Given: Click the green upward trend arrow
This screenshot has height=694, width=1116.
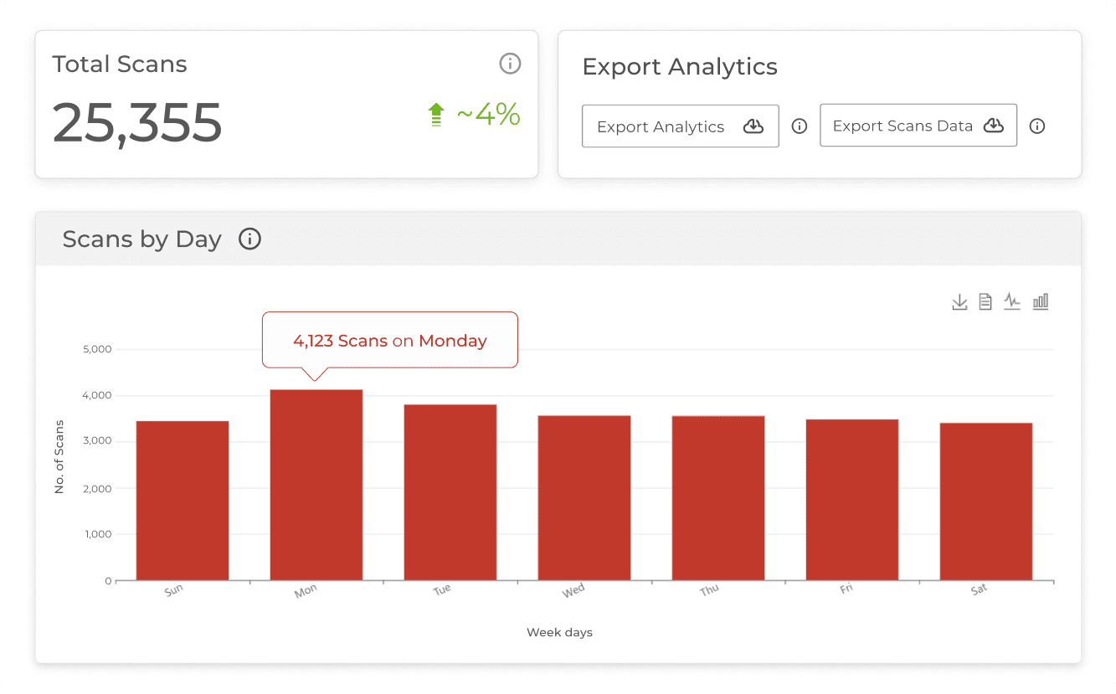Looking at the screenshot, I should tap(435, 115).
